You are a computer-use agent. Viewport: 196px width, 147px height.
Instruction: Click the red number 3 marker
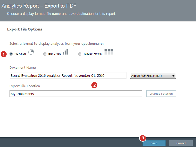(x=143, y=138)
